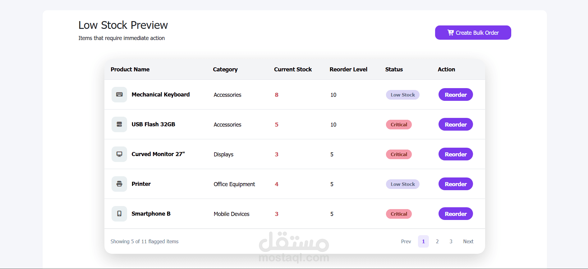Select the Smartphone B product name
The image size is (588, 269).
151,214
